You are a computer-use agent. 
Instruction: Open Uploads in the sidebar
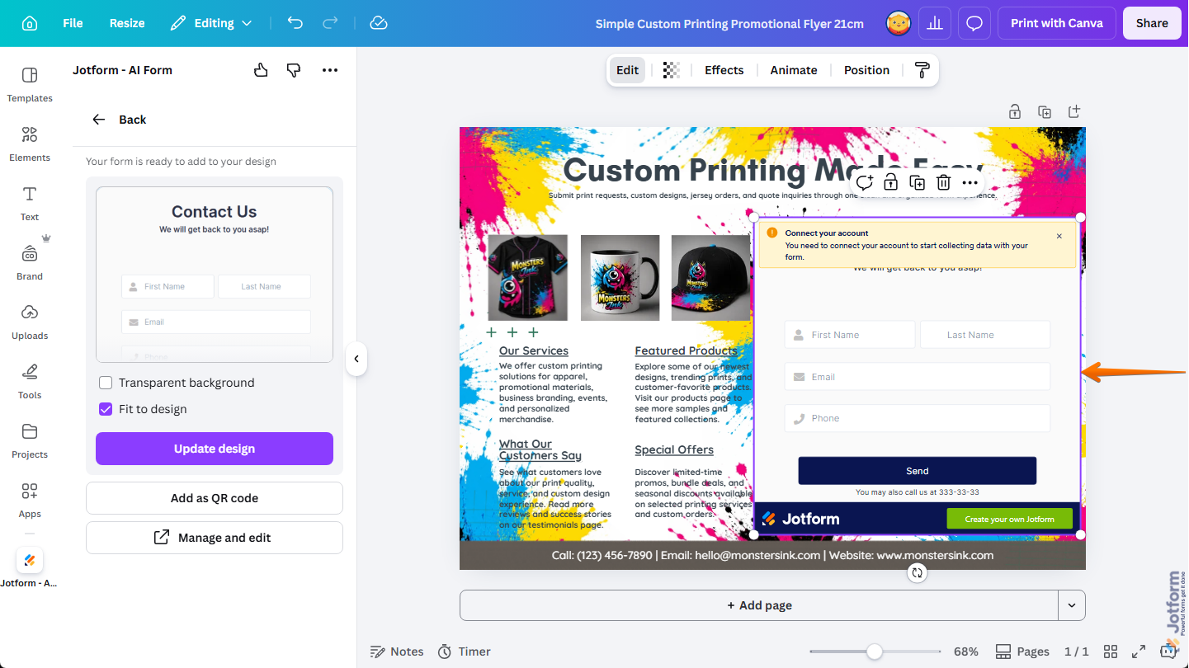(x=30, y=322)
